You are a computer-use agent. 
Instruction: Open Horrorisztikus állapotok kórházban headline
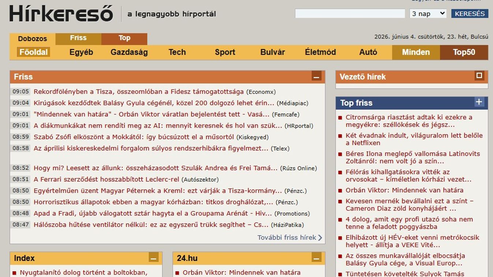[x=153, y=202]
